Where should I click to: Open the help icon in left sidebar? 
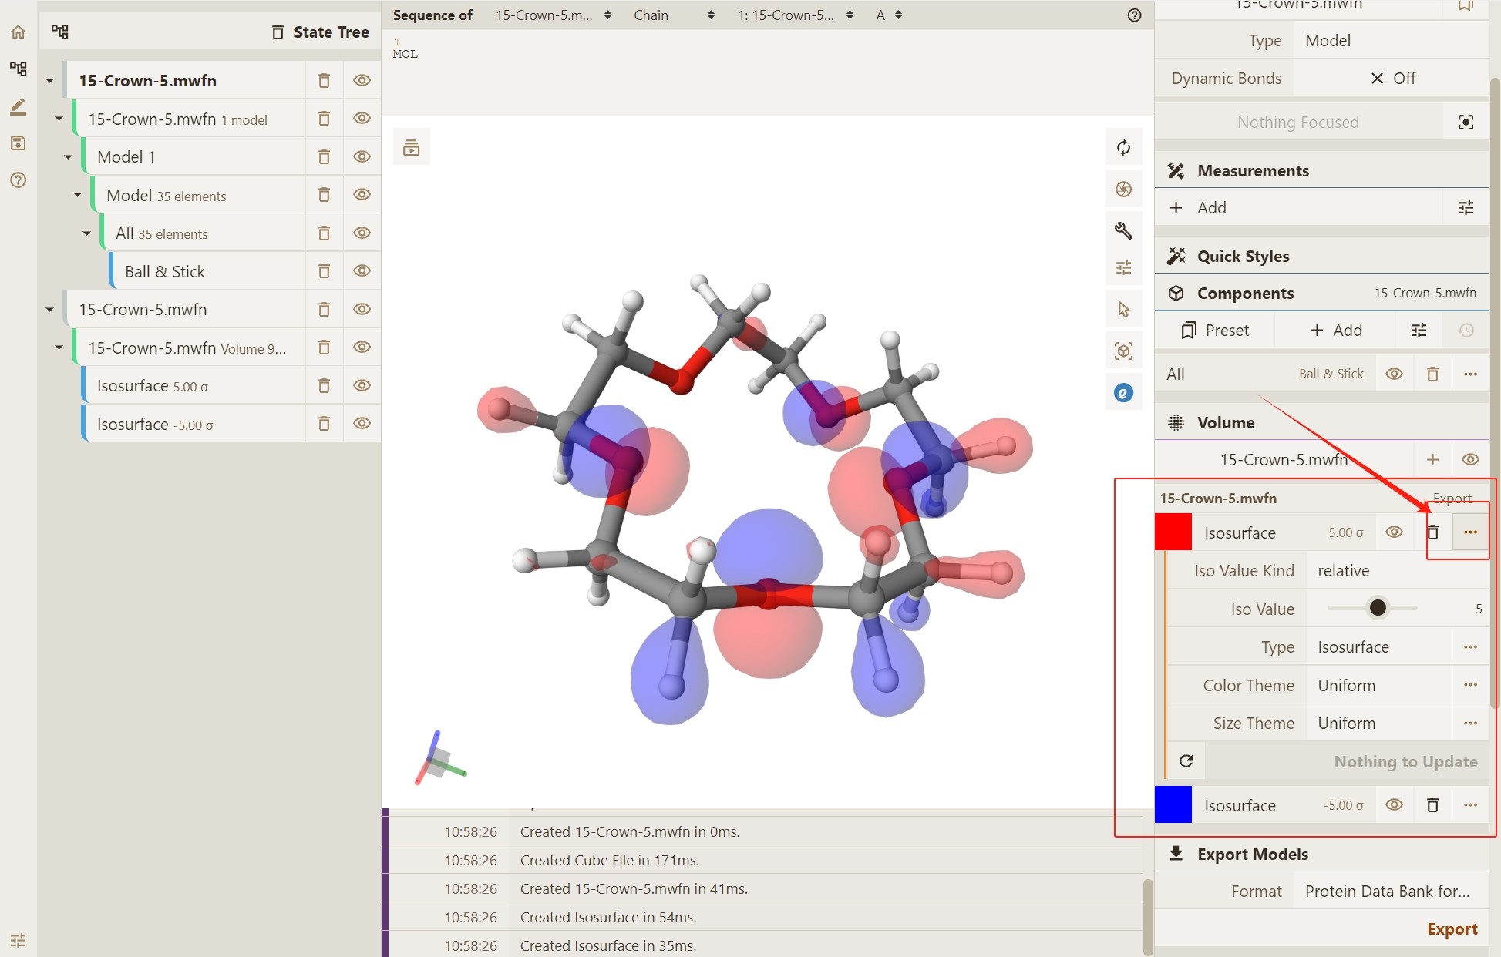[x=18, y=180]
